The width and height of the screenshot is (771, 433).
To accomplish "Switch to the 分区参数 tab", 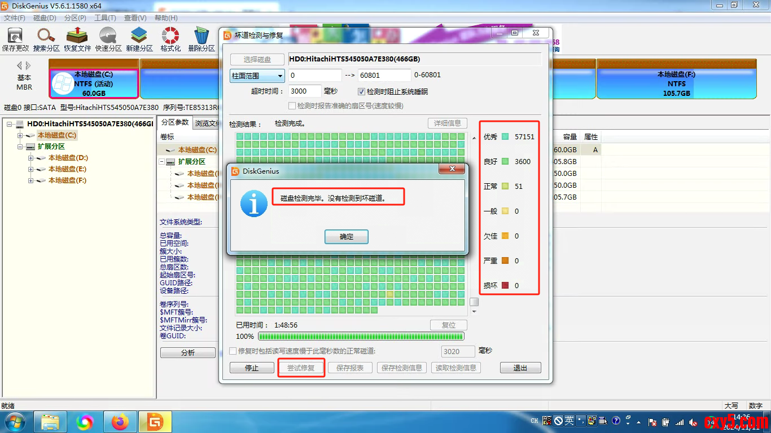I will coord(174,122).
